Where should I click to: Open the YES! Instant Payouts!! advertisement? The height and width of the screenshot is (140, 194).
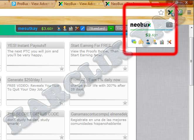coord(35,57)
